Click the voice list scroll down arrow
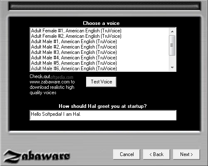The height and width of the screenshot is (166, 208). (x=172, y=68)
